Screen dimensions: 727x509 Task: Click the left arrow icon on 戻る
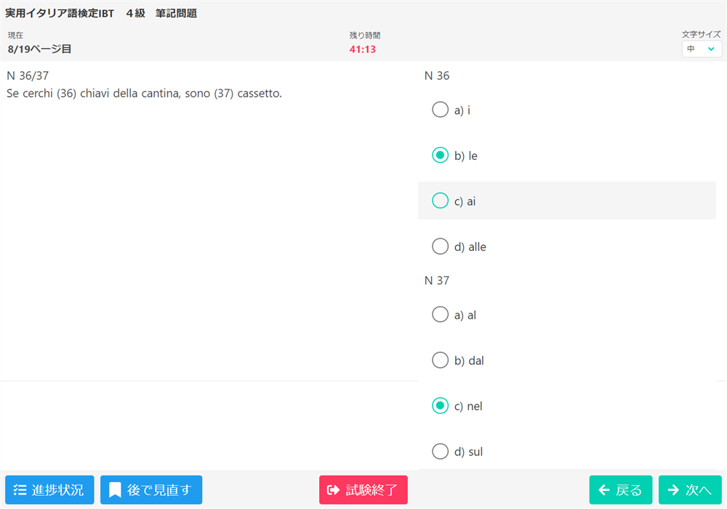click(603, 490)
